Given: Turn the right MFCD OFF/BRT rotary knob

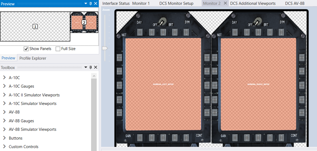Looking at the screenshot, I should (257, 22).
